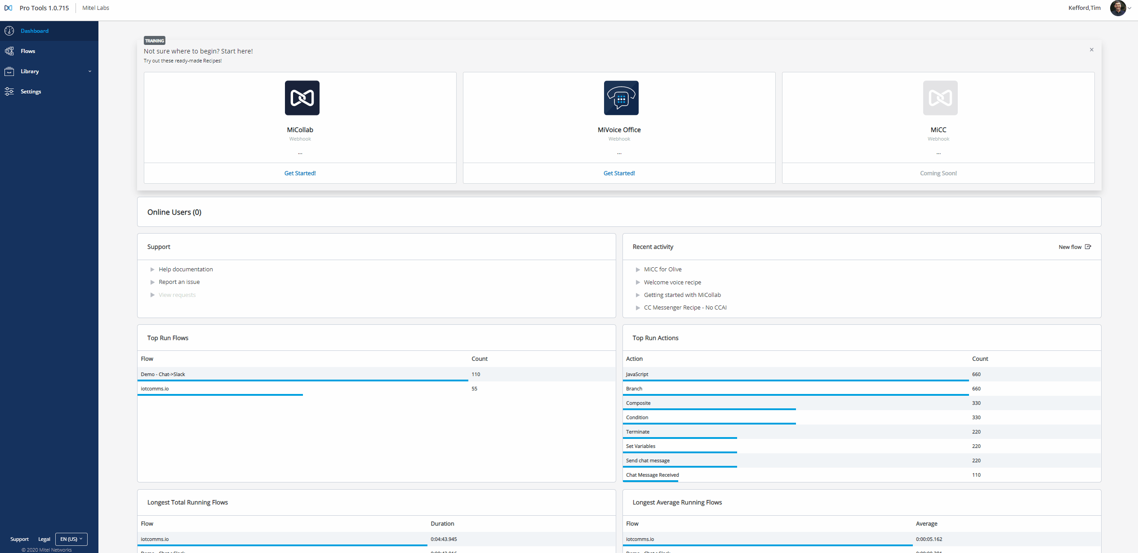Open the Dashboard gauge icon
Screen dimensions: 1138x553
click(9, 31)
